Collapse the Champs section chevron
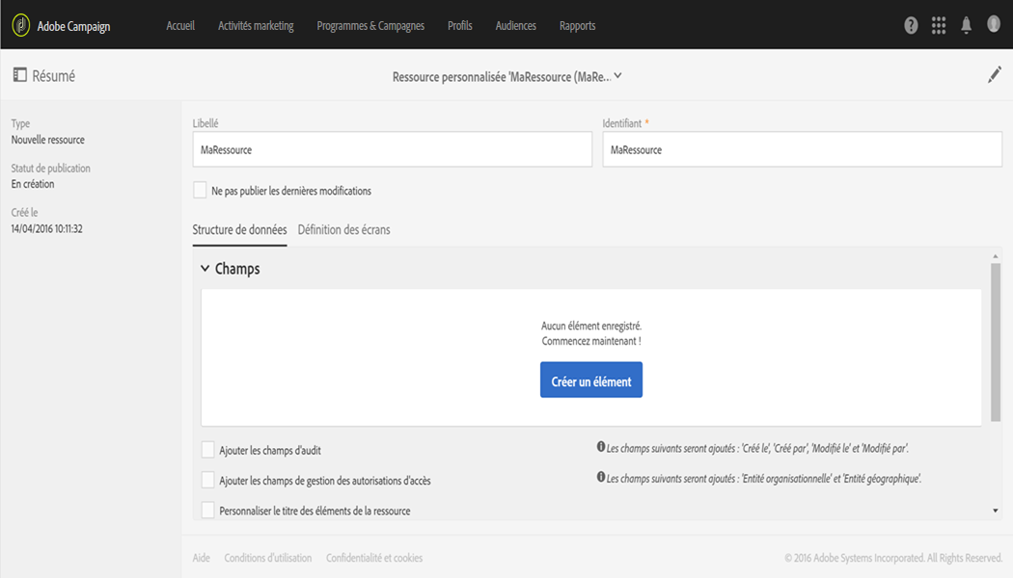The height and width of the screenshot is (578, 1013). pyautogui.click(x=205, y=269)
